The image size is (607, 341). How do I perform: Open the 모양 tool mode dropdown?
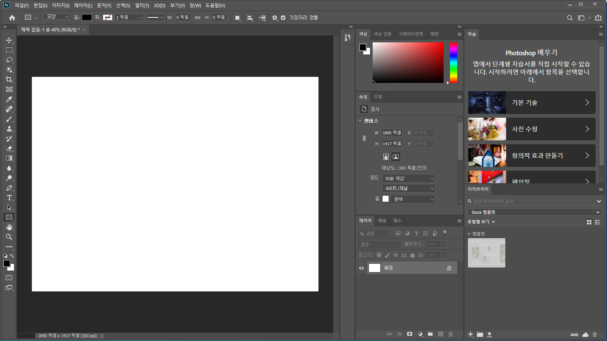click(x=56, y=17)
